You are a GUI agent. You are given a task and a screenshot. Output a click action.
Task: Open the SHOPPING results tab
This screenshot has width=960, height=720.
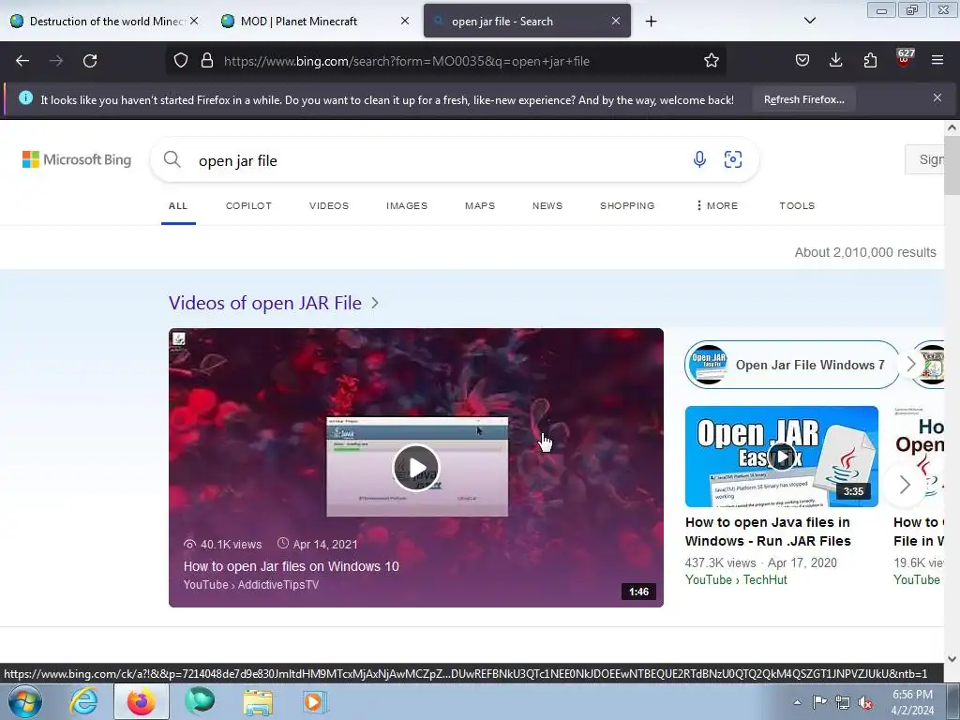627,205
